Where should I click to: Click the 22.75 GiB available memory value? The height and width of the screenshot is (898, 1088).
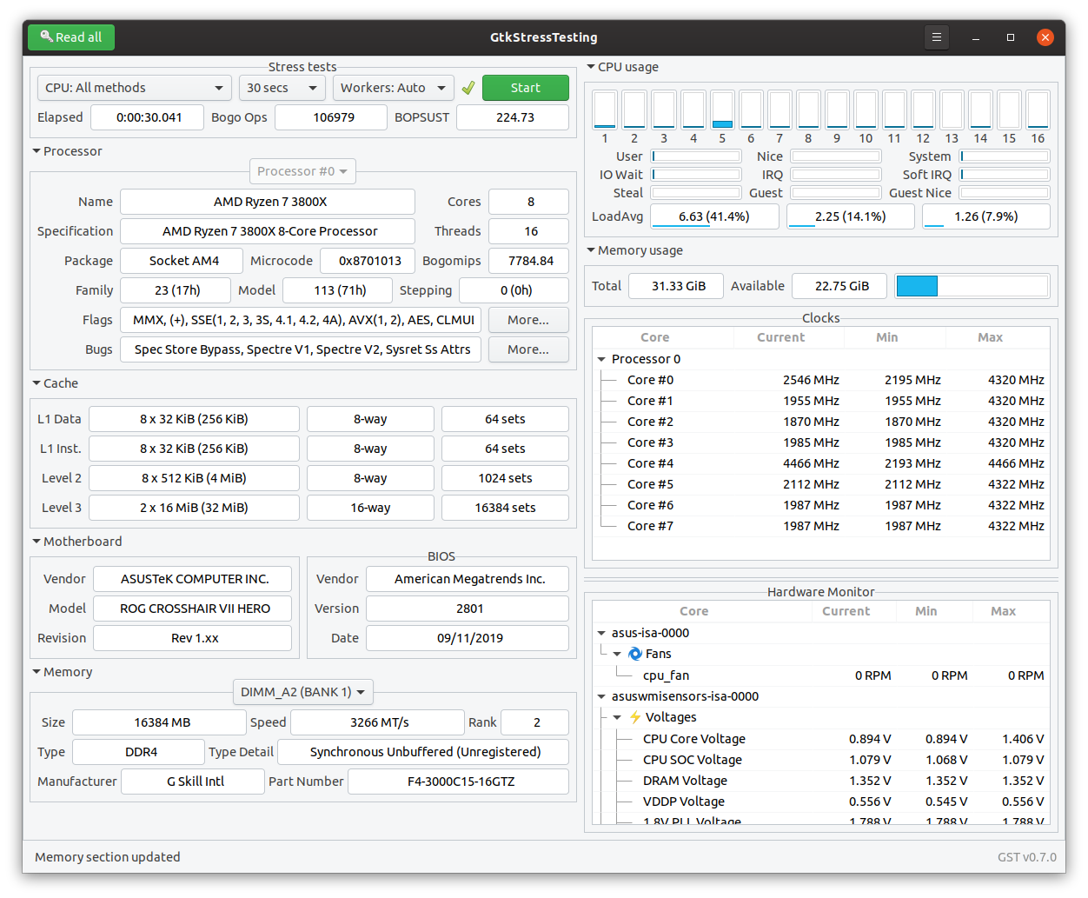tap(839, 286)
